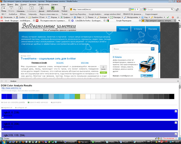Open the Главная blog navigation tab
181x144 pixels.
point(123,29)
